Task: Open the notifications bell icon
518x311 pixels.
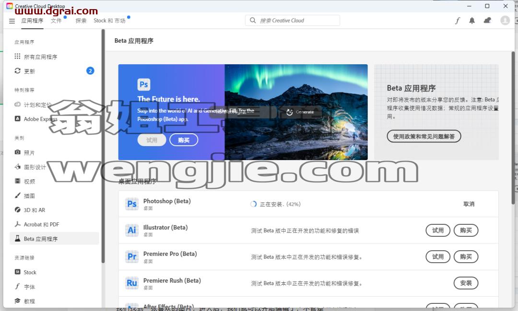Action: tap(472, 21)
